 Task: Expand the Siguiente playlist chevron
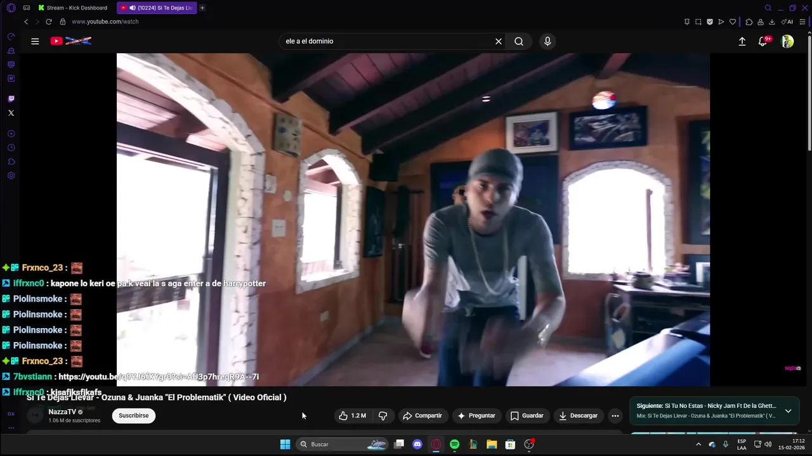[788, 410]
